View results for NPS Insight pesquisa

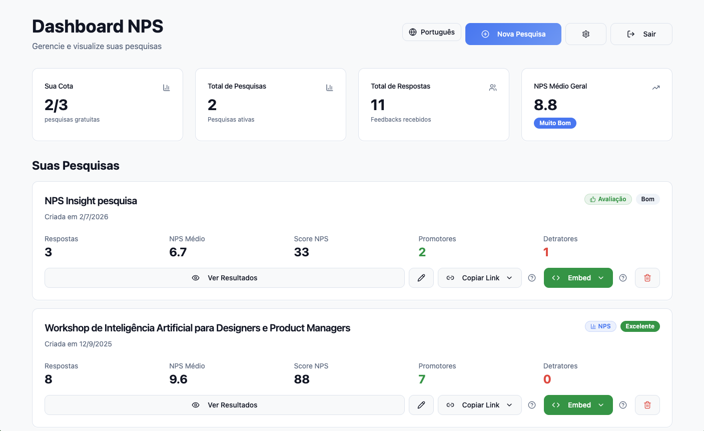pyautogui.click(x=225, y=278)
